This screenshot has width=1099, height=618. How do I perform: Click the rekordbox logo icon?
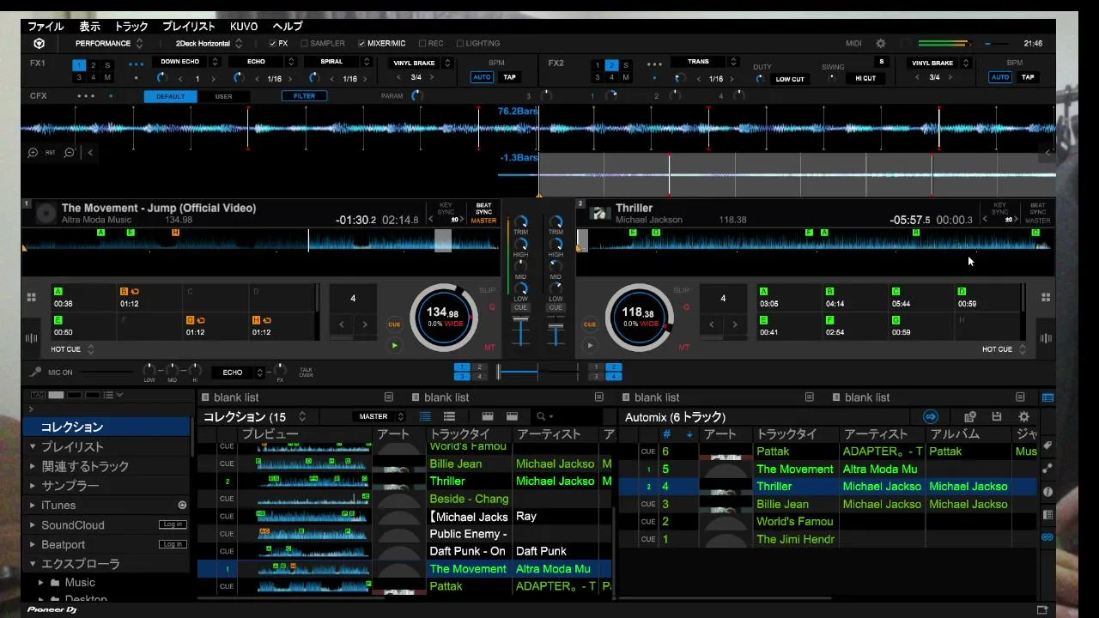click(39, 44)
